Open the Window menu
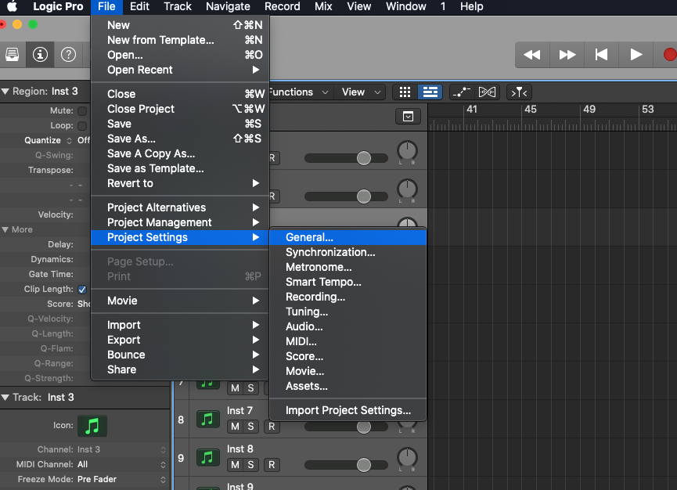 point(406,6)
